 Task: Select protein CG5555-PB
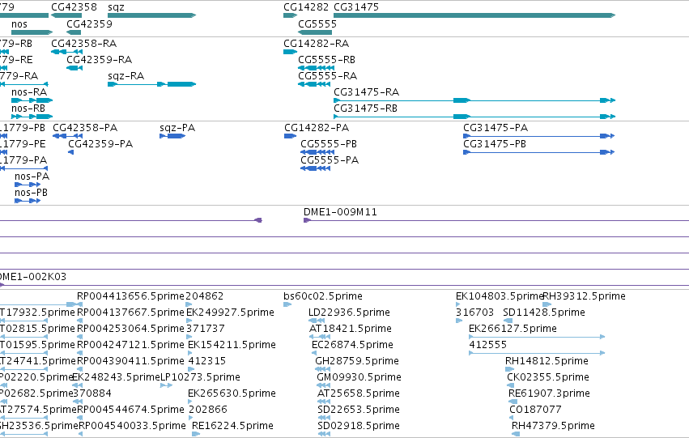[x=329, y=144]
